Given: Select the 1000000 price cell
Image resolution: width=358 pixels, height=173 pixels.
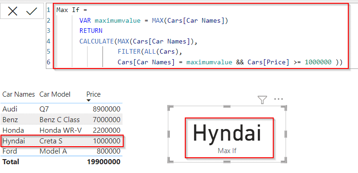Looking at the screenshot, I should (107, 141).
